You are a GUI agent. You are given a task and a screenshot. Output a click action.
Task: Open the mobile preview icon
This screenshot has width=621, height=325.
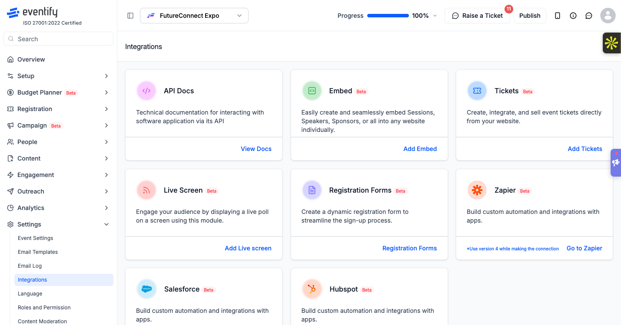558,16
